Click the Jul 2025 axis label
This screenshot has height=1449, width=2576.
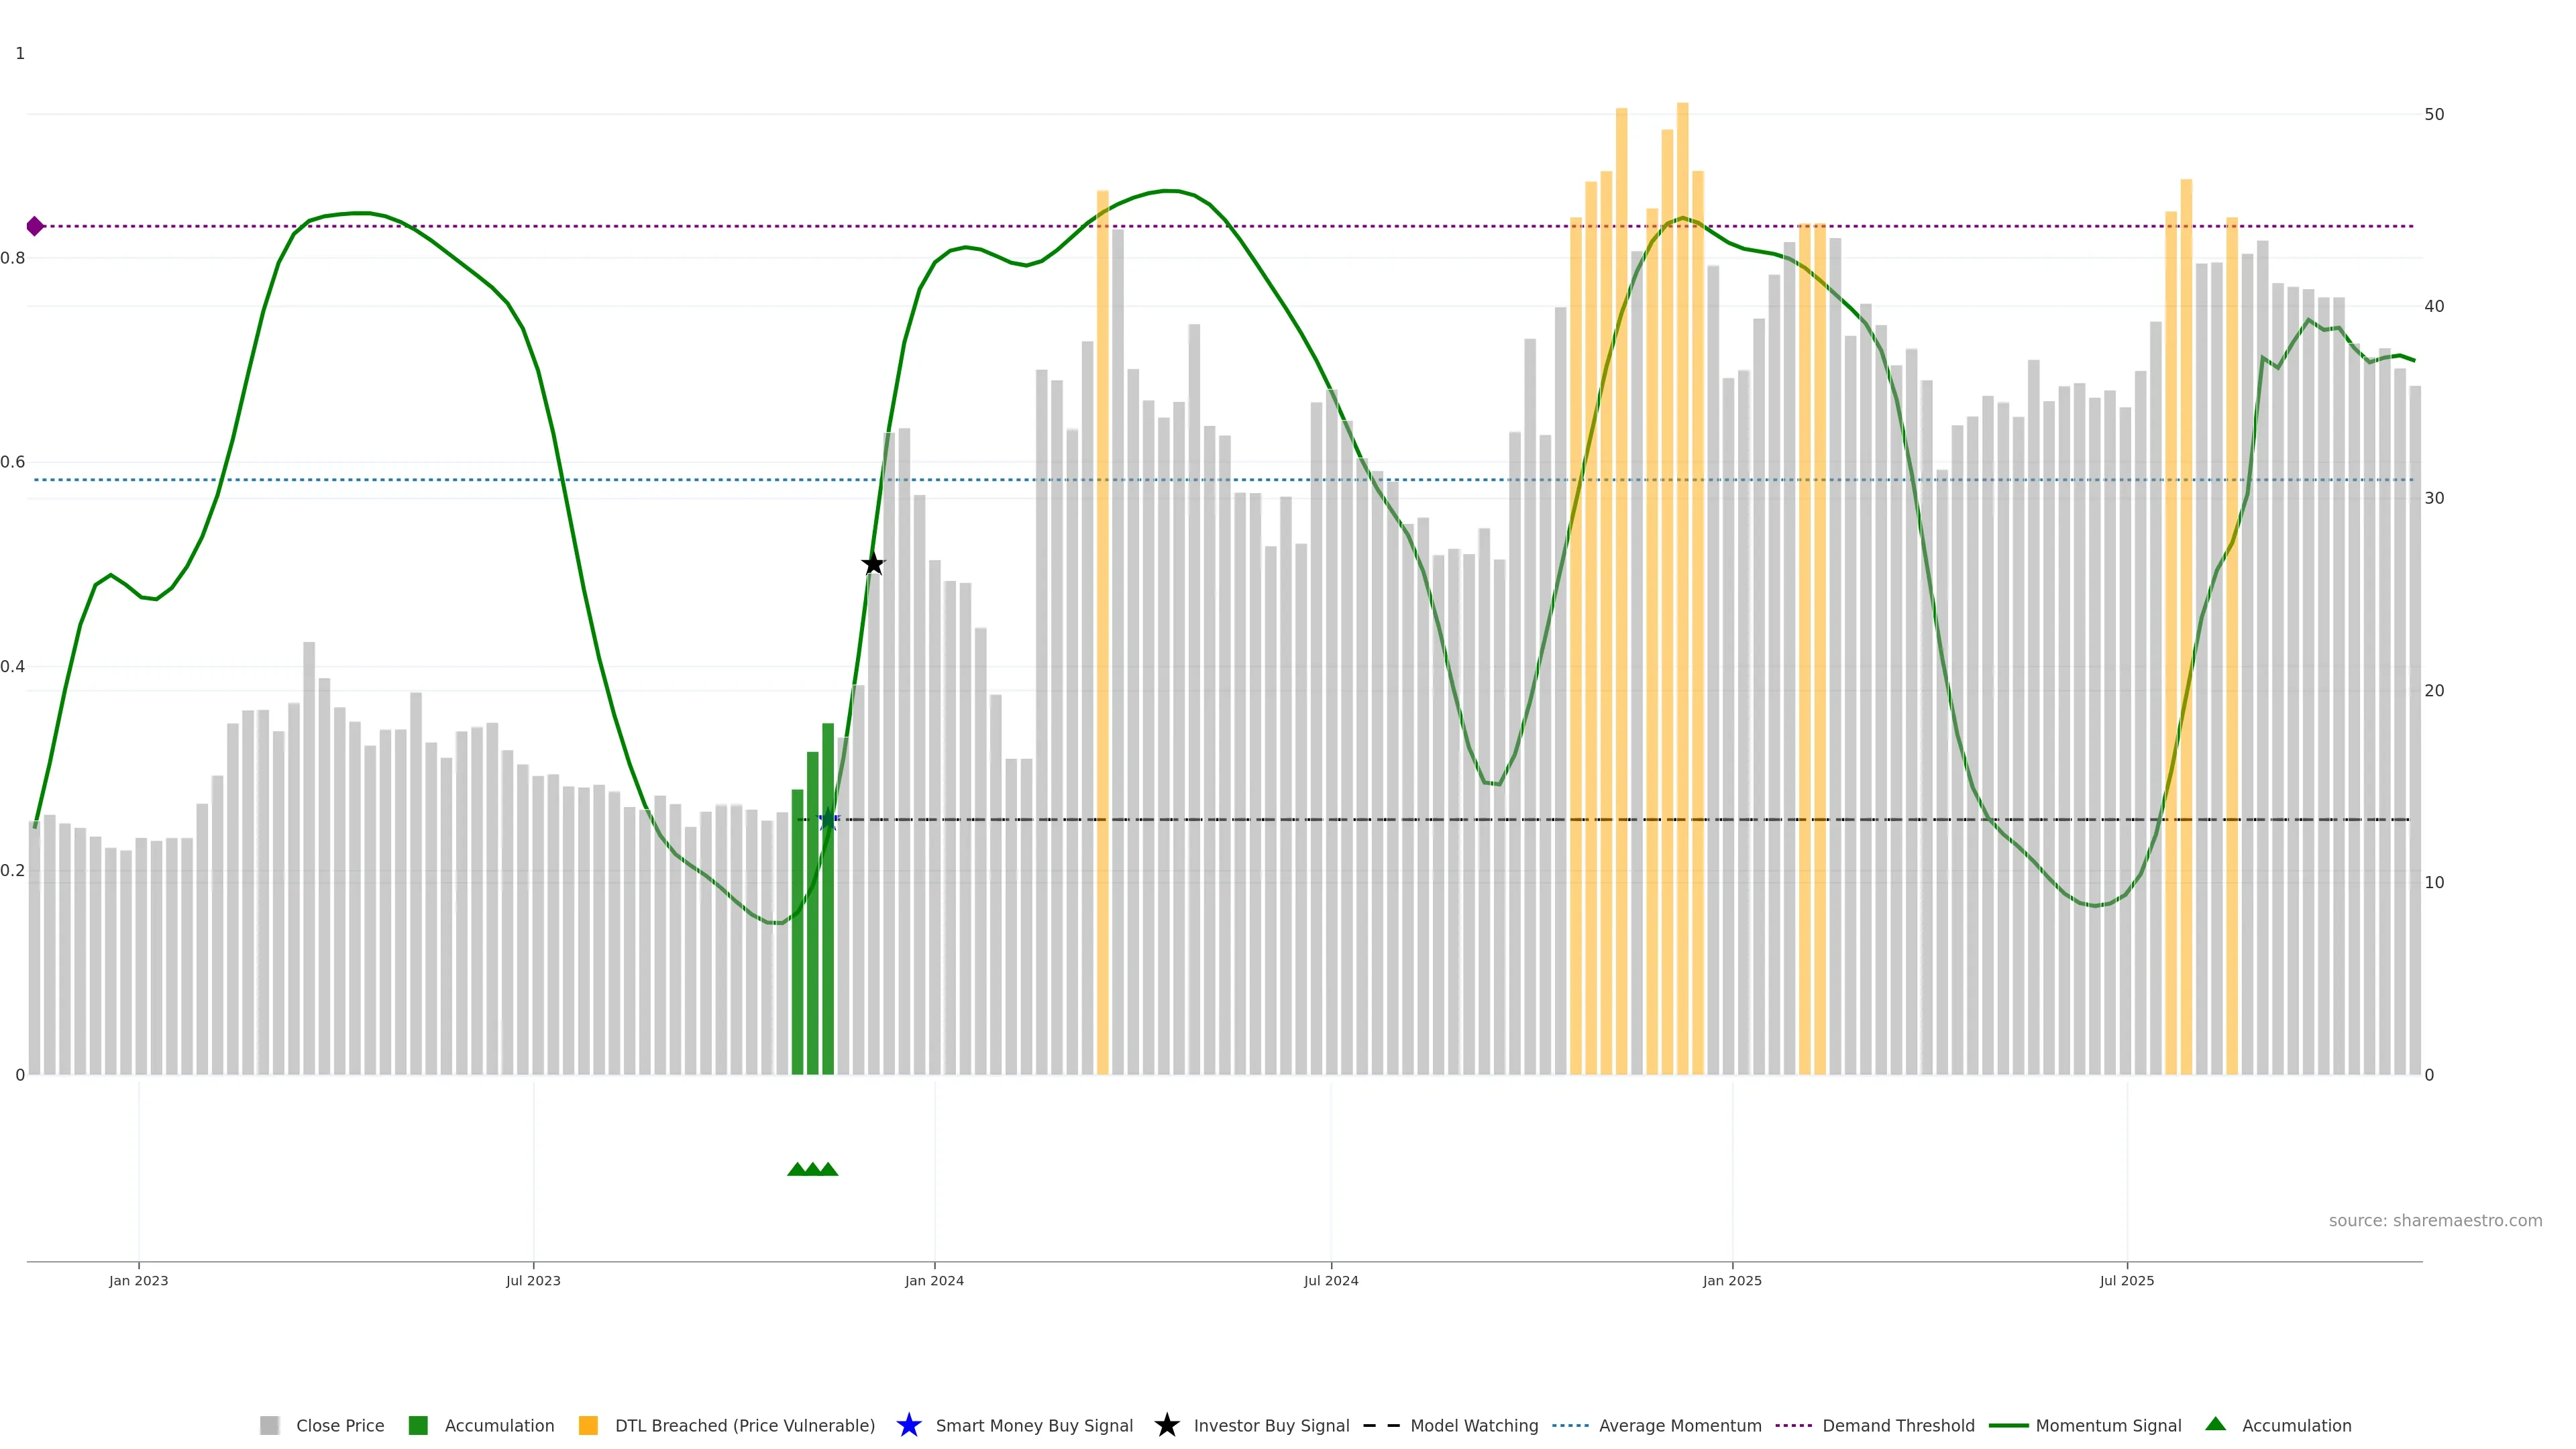coord(2126,1280)
